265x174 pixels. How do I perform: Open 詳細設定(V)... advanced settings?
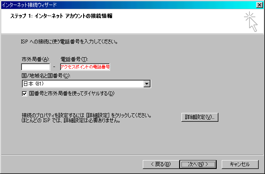(x=200, y=117)
